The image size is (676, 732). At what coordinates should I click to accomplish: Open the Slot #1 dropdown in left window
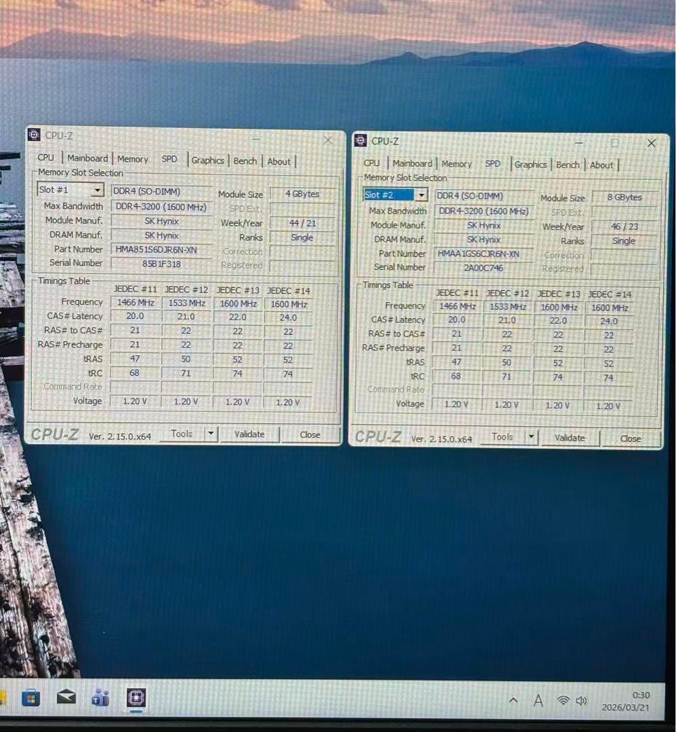click(x=97, y=190)
